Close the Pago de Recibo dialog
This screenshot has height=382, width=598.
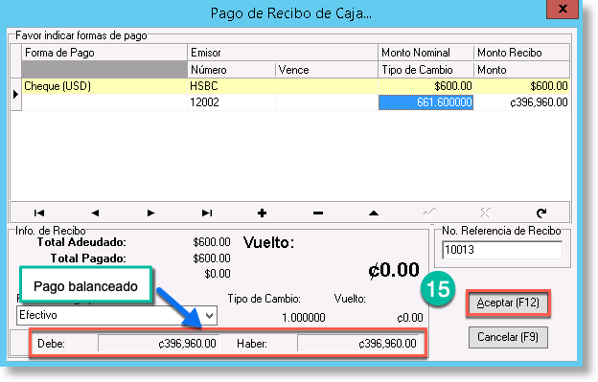tap(563, 9)
